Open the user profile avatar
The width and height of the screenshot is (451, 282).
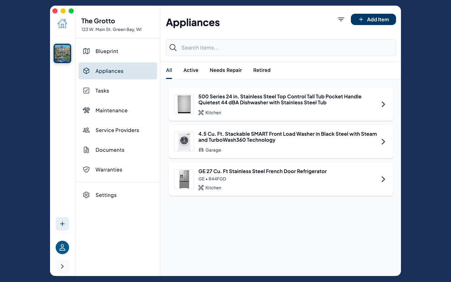tap(62, 247)
